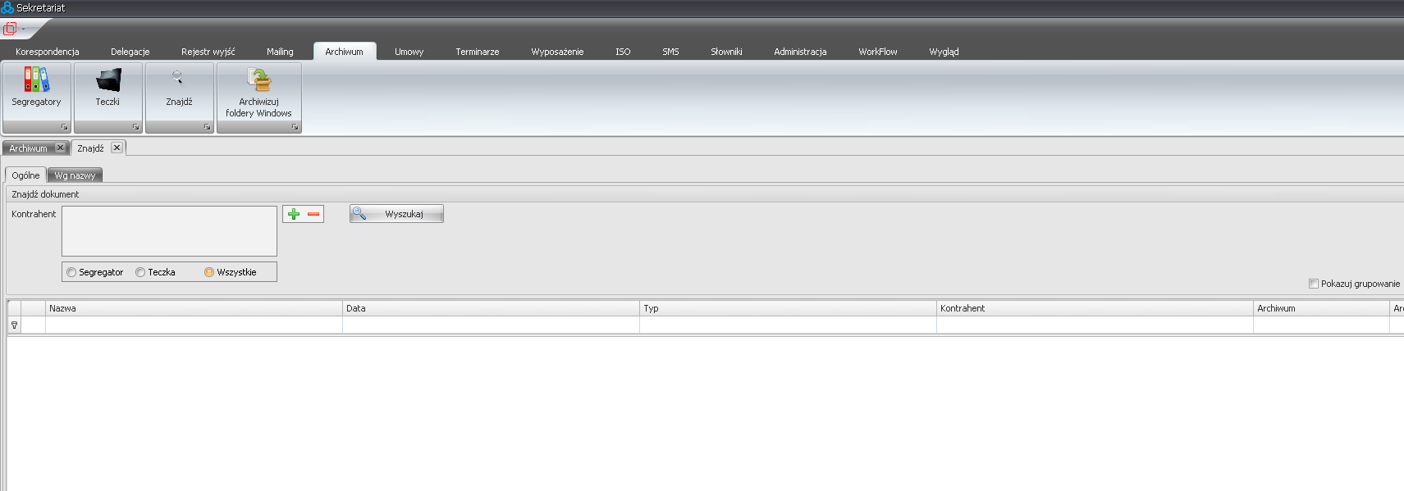Select the Wszystkie radio button
This screenshot has height=491, width=1404.
pyautogui.click(x=209, y=272)
